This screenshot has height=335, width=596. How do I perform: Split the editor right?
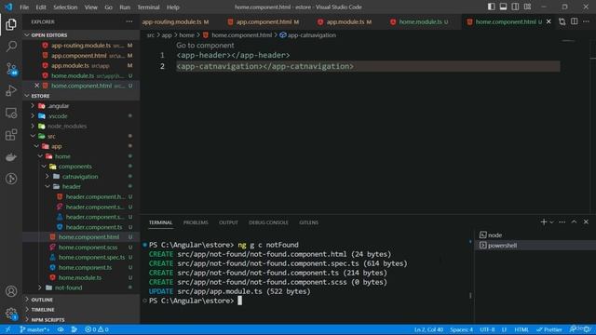tap(574, 22)
